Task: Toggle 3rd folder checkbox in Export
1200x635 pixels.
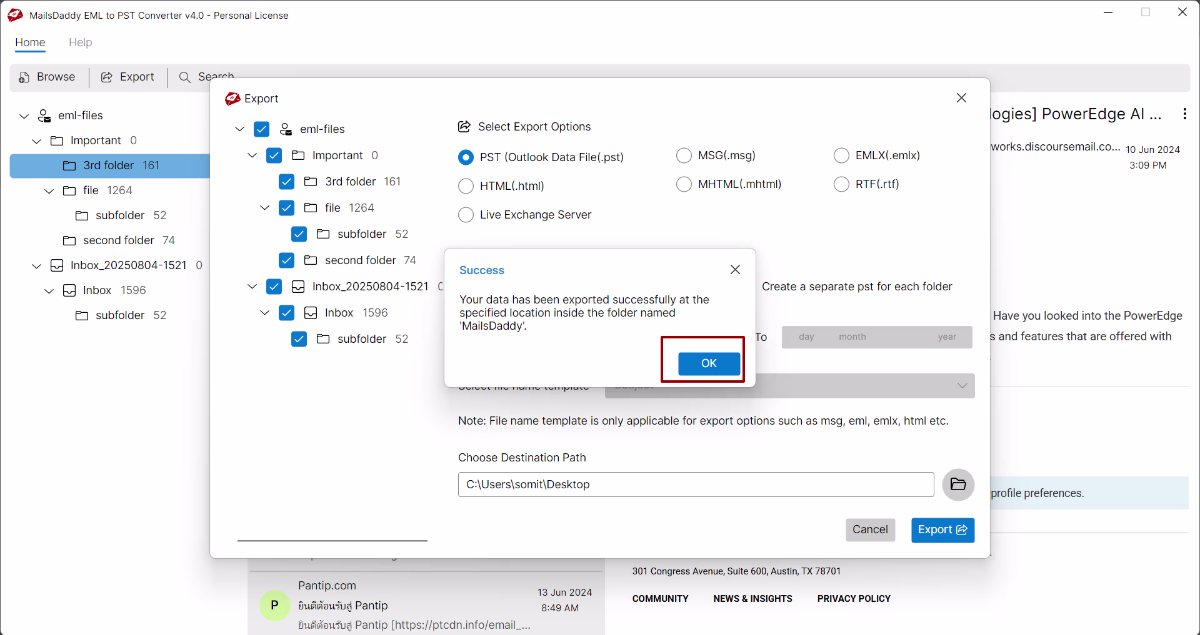Action: coord(286,182)
